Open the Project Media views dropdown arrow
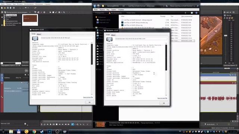 [x=61, y=12]
